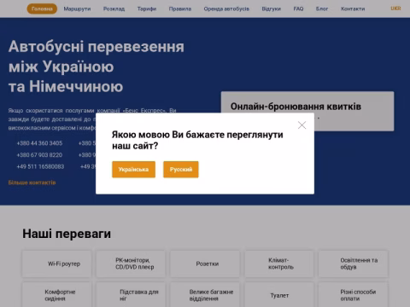Open Блог in the menu
Viewport: 410px width, 307px height.
(322, 9)
